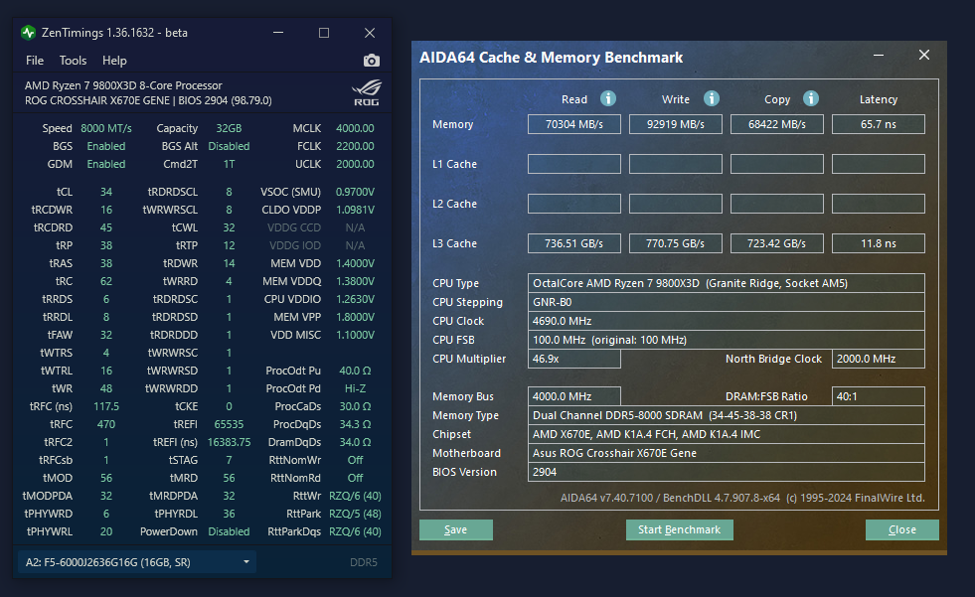
Task: Click the Save button in AIDA64
Action: click(455, 529)
